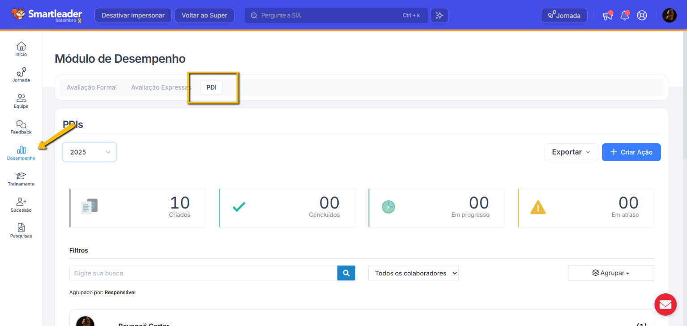
Task: Open the Treinamento sidebar section
Action: tap(21, 179)
